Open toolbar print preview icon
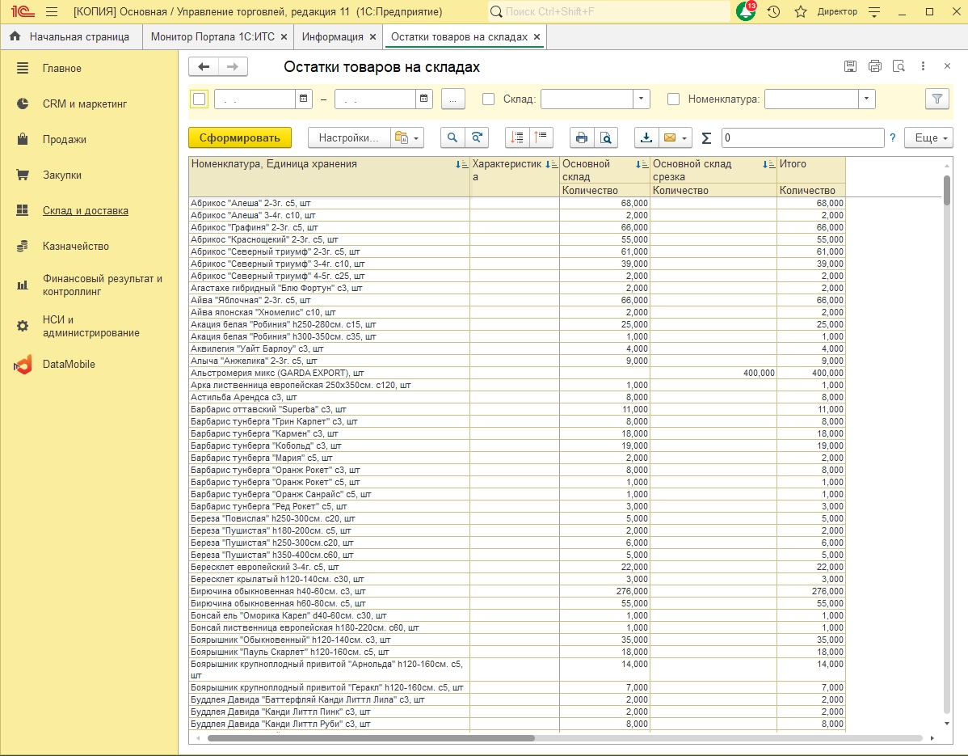The height and width of the screenshot is (756, 968). click(x=606, y=137)
